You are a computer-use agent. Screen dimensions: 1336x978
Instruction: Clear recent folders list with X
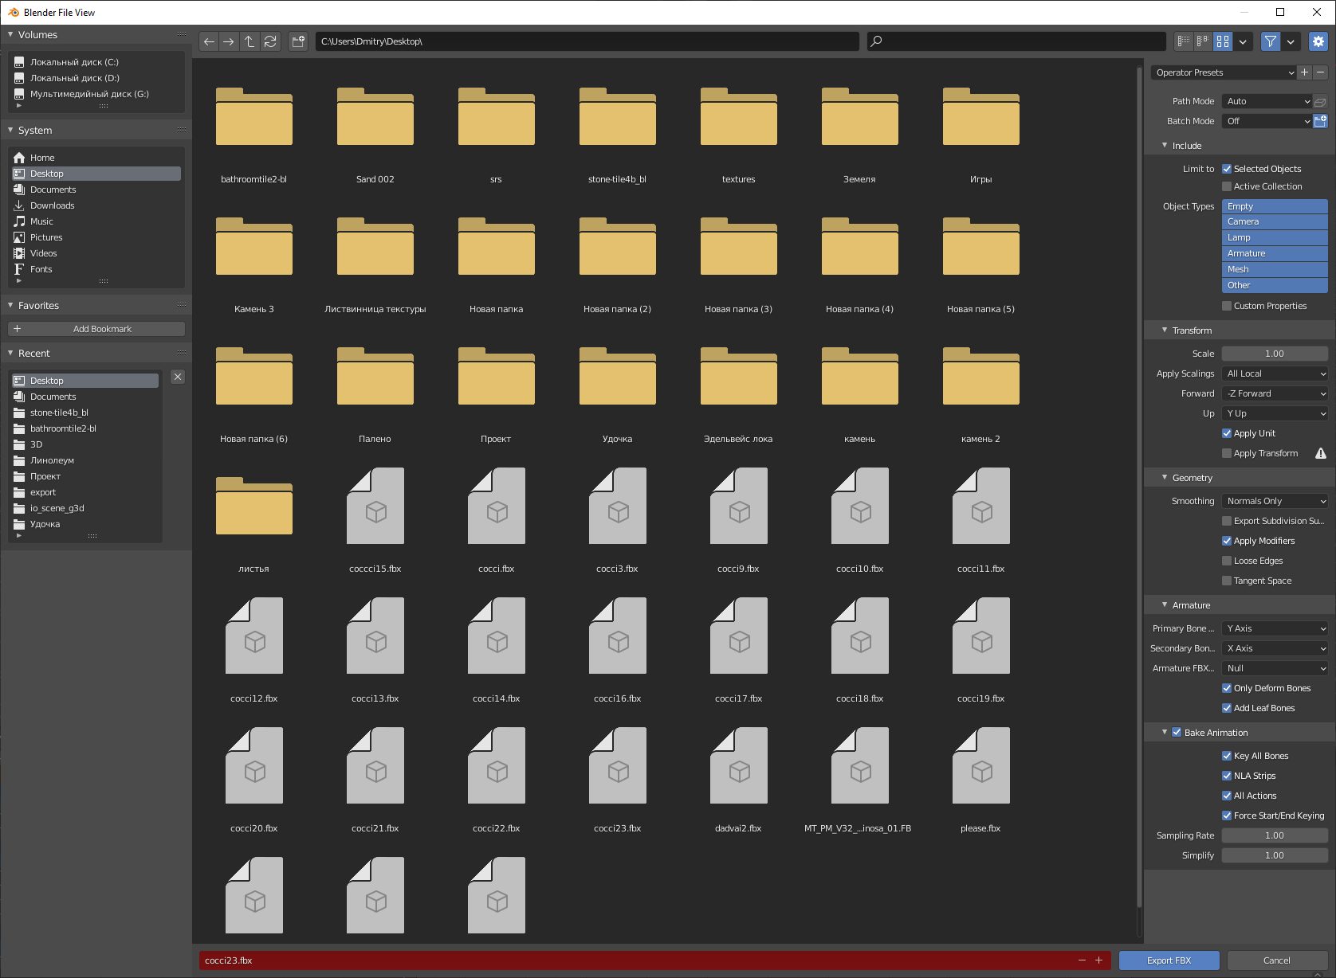[x=178, y=377]
